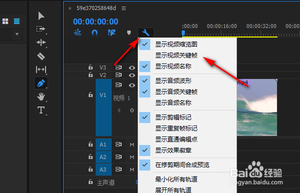This screenshot has height=193, width=300.
Task: Toggle lock on track A1
Action: pyautogui.click(x=91, y=144)
